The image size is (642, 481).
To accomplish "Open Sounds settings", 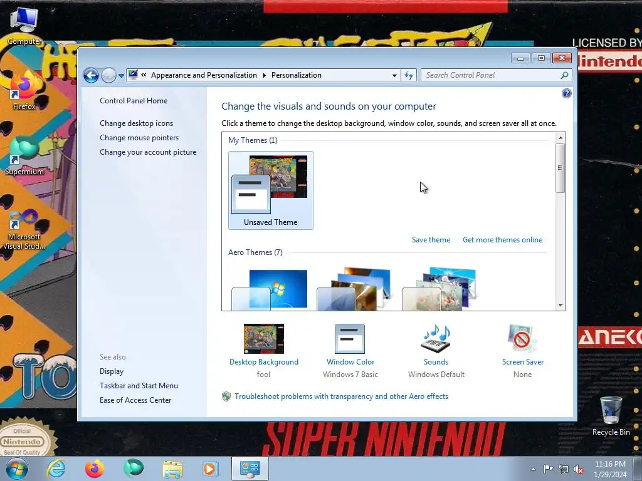I will [x=436, y=350].
